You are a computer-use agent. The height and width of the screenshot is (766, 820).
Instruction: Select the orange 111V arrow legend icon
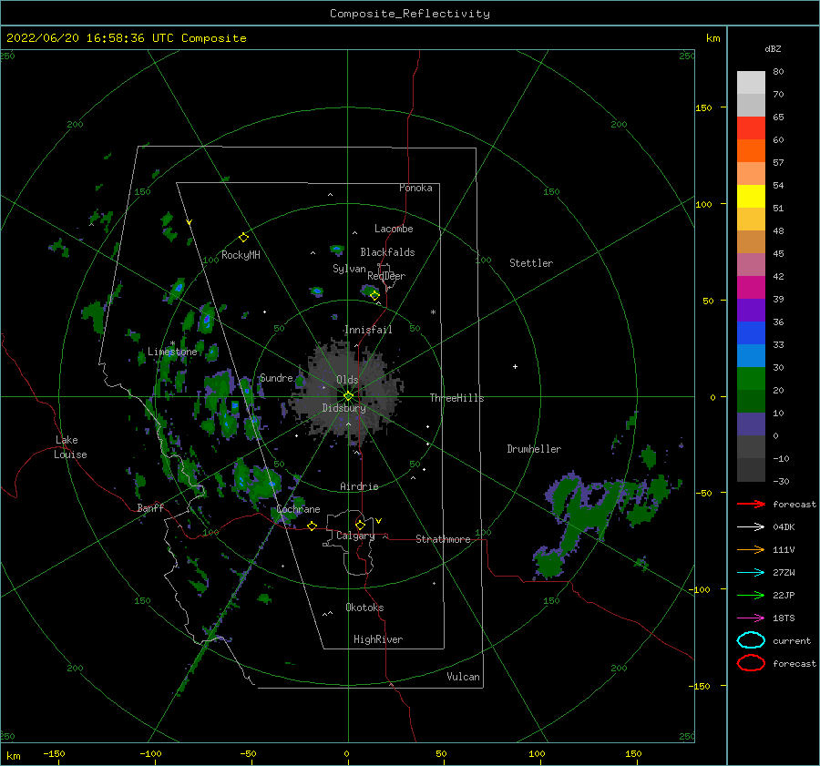(x=751, y=549)
